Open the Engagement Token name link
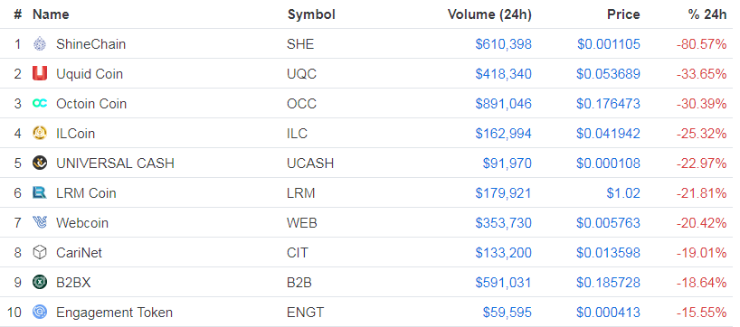This screenshot has height=327, width=740. pyautogui.click(x=114, y=313)
